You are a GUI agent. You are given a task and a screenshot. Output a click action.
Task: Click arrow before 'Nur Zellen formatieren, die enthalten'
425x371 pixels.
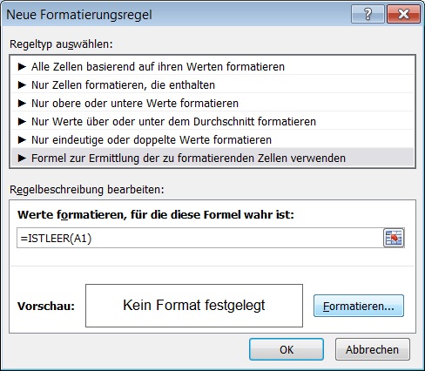[x=22, y=84]
